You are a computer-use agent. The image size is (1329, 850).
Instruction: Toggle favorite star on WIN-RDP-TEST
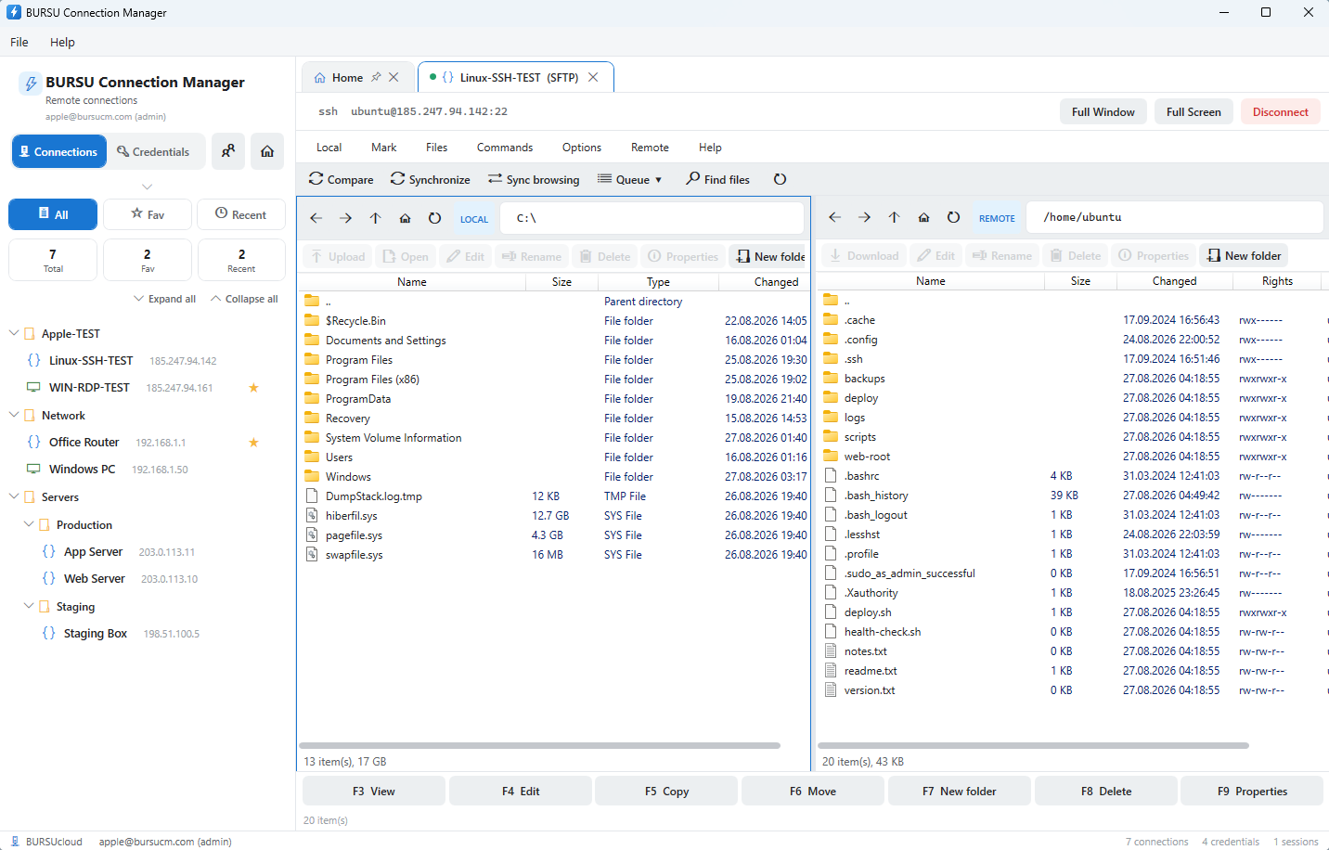[253, 388]
